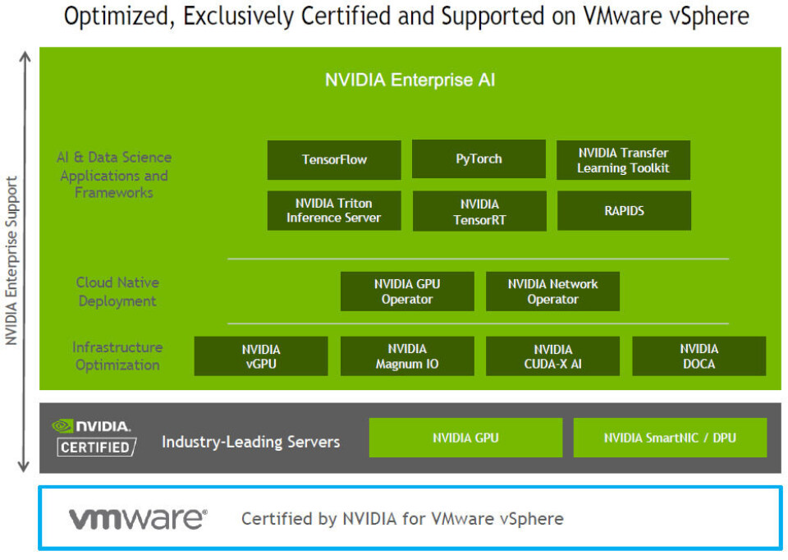Image resolution: width=788 pixels, height=560 pixels.
Task: Click the NVIDIA Enterprise AI heading
Action: pyautogui.click(x=410, y=80)
